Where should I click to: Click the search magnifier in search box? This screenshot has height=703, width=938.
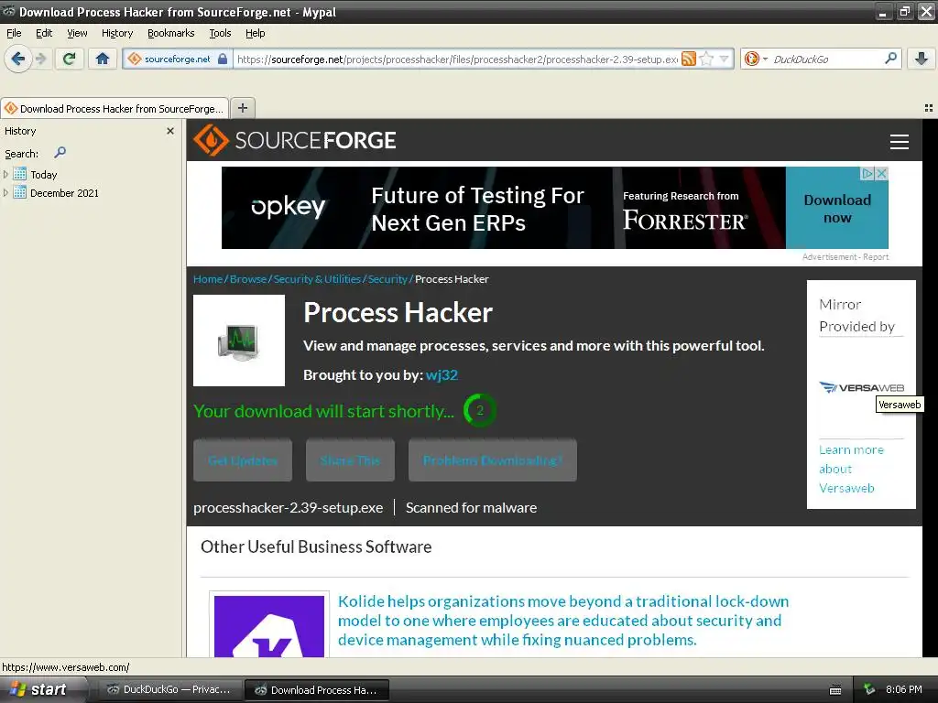pos(890,58)
